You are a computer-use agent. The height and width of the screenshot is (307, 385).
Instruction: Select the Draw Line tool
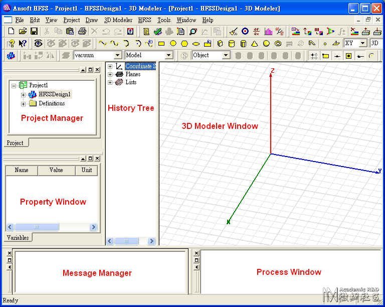[102, 44]
